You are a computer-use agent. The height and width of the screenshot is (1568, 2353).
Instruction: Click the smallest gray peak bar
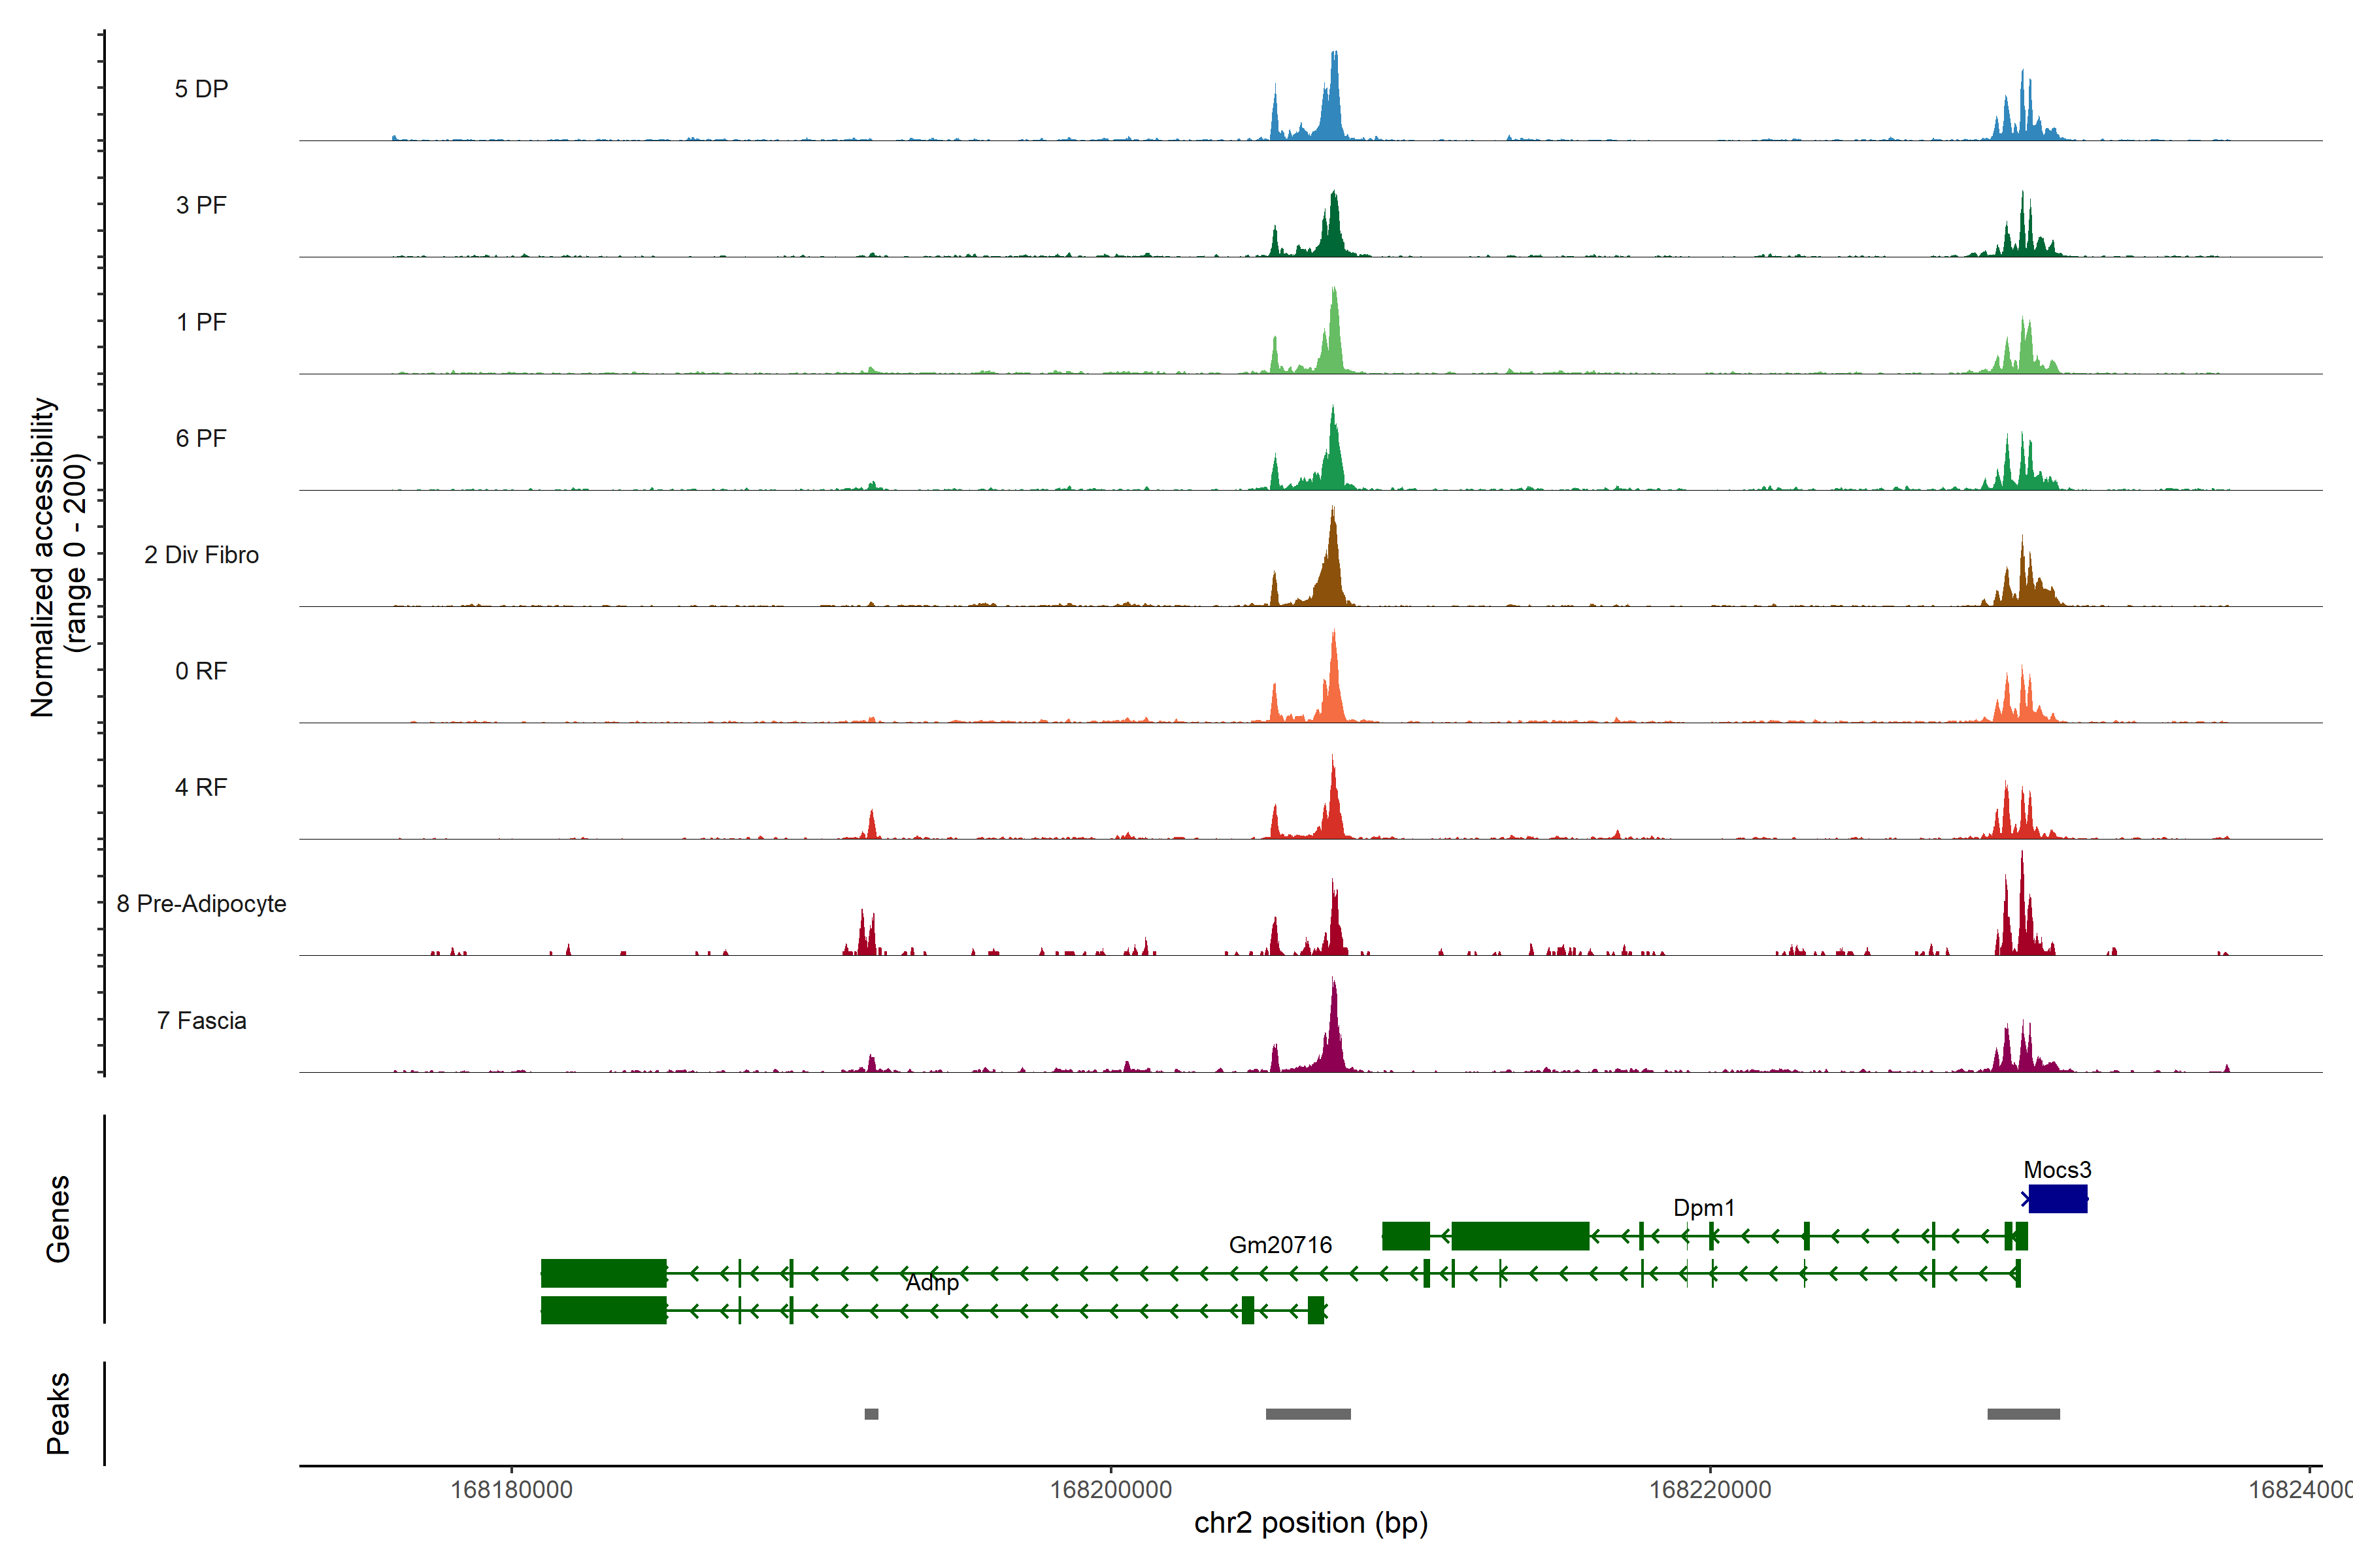871,1414
